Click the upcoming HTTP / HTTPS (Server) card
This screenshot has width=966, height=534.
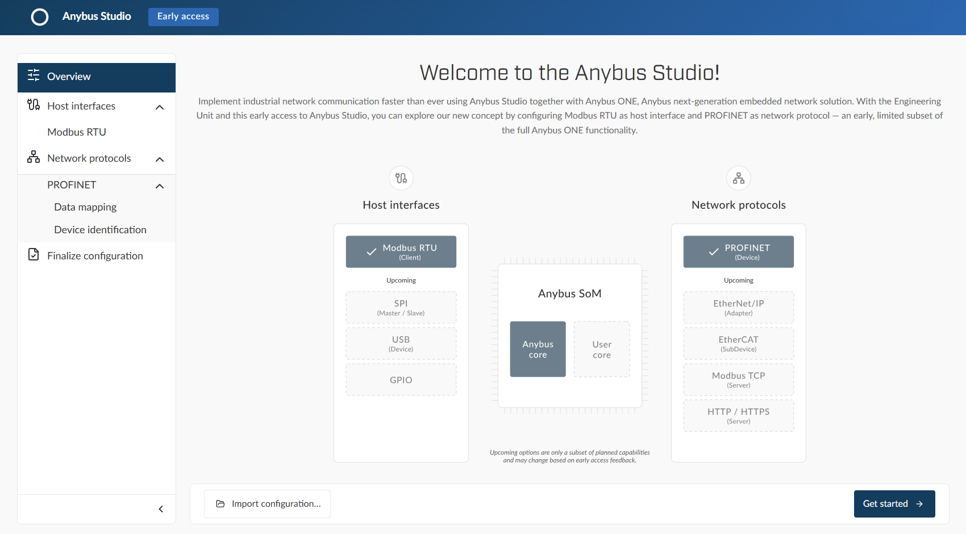coord(739,416)
